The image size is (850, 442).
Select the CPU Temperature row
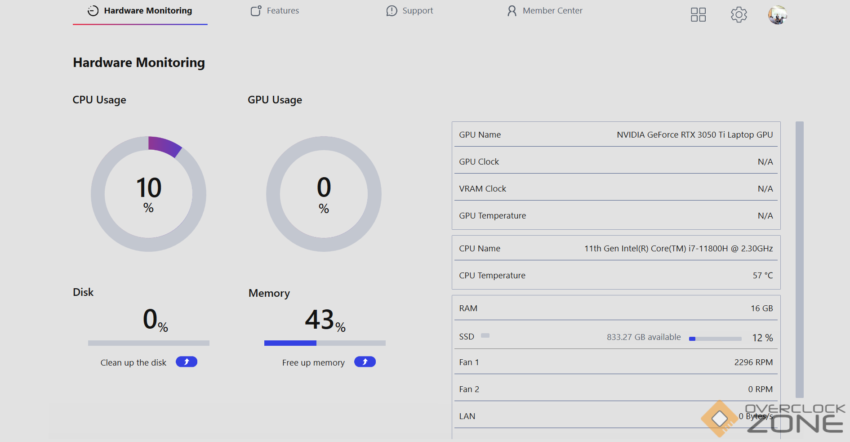point(615,275)
